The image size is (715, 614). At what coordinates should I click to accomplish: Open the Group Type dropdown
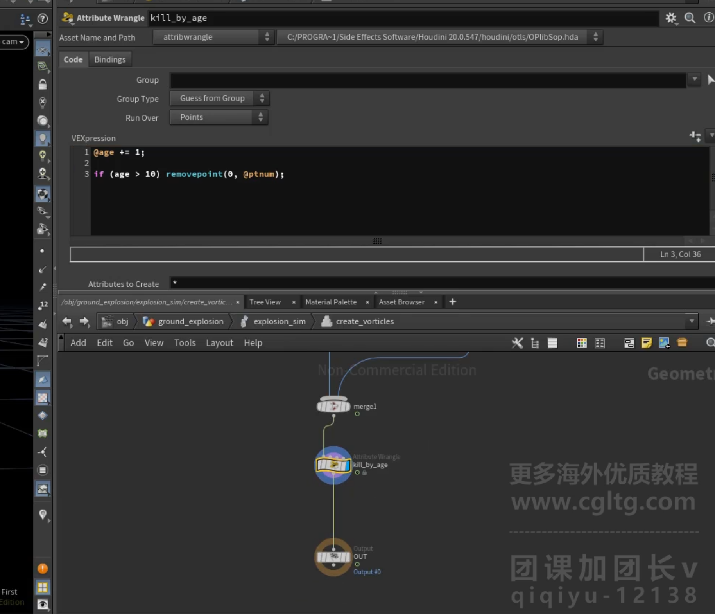(219, 99)
